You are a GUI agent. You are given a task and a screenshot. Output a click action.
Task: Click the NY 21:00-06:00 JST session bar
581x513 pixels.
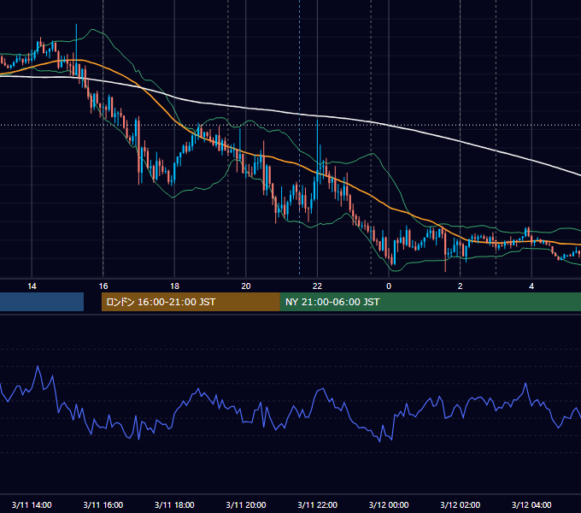coord(430,302)
